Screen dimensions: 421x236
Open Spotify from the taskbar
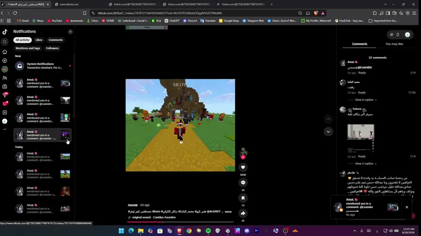208,231
